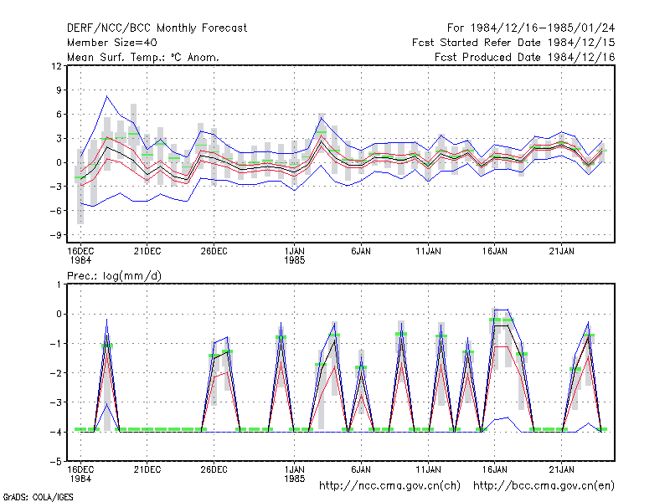The width and height of the screenshot is (670, 502).
Task: Click the 6JAN tick on precipitation chart
Action: pos(361,469)
